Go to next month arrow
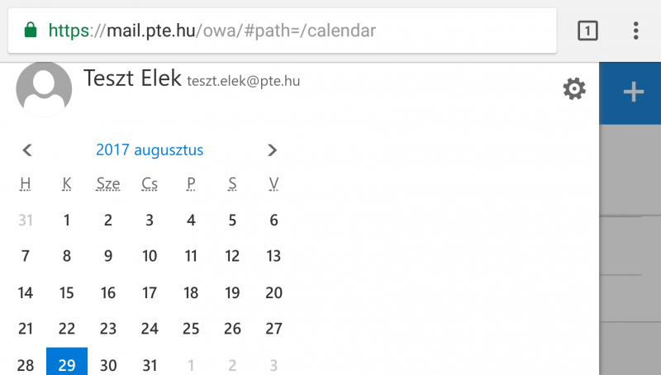The image size is (661, 375). (273, 150)
